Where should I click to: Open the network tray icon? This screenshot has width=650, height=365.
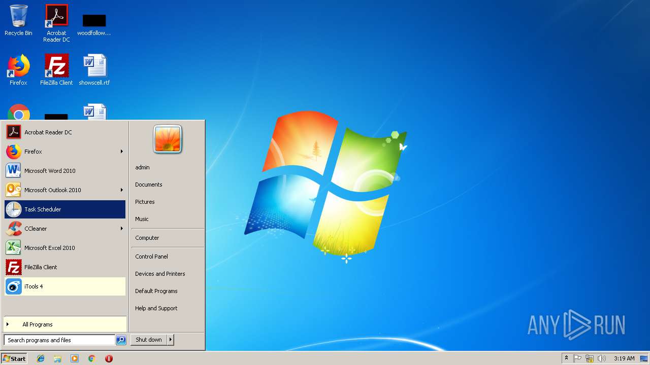pos(590,358)
